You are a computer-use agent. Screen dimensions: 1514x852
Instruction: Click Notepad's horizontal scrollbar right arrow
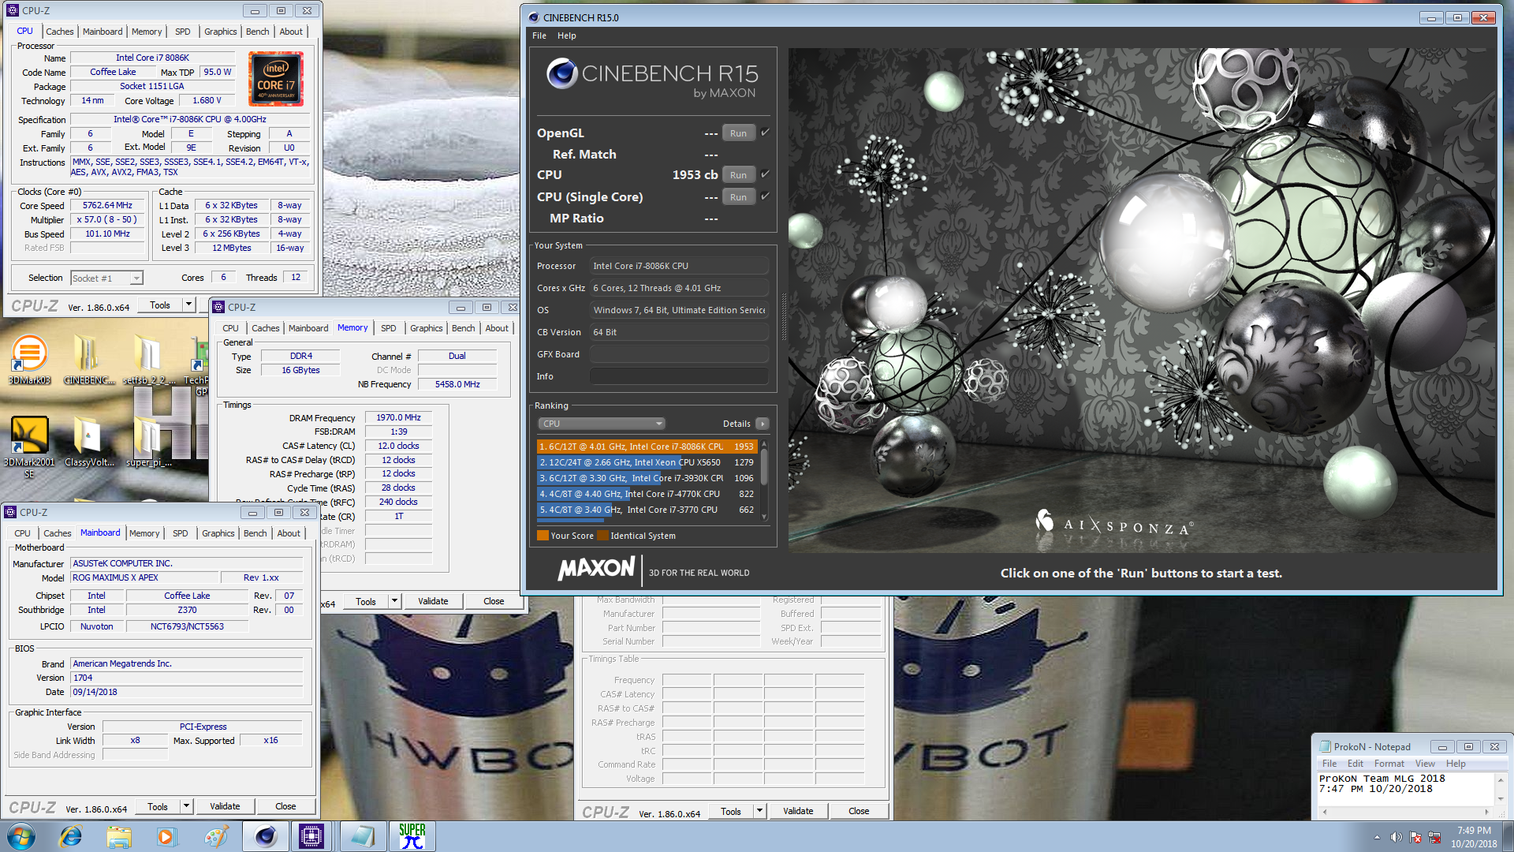(1486, 811)
